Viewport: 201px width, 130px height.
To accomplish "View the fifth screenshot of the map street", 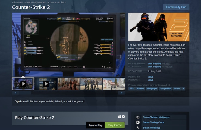I will (x=114, y=84).
